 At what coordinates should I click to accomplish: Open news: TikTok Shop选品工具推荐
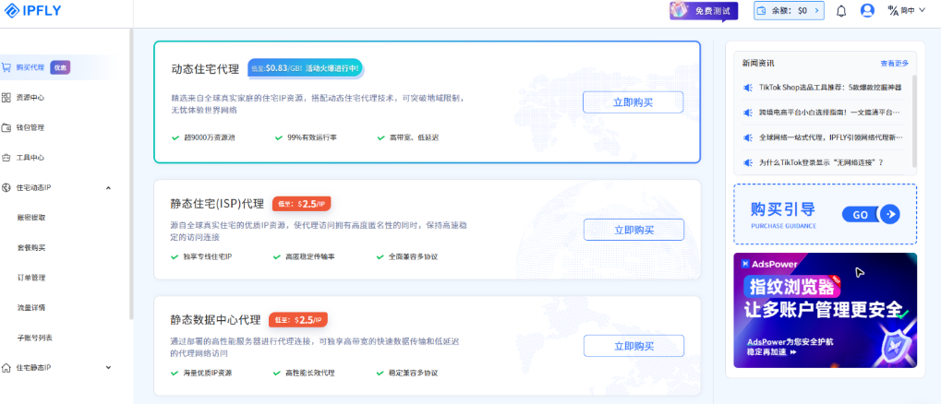pos(830,88)
